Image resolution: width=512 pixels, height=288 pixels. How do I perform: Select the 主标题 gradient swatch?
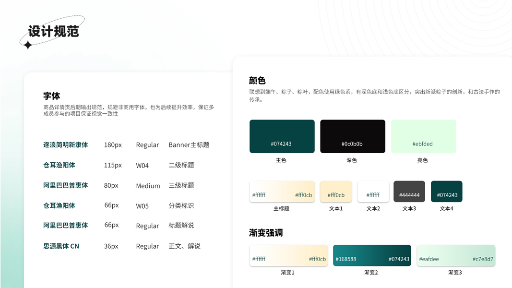pyautogui.click(x=282, y=192)
